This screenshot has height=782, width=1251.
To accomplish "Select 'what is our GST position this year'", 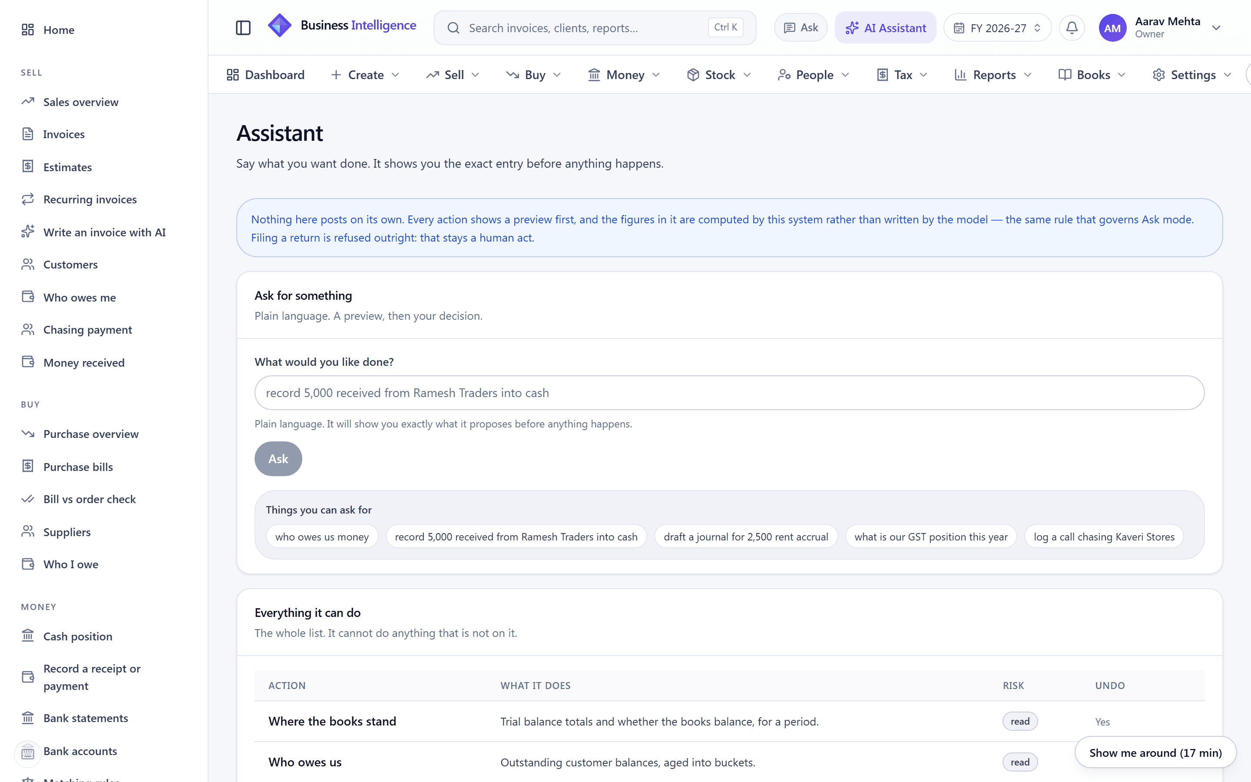I will (931, 537).
